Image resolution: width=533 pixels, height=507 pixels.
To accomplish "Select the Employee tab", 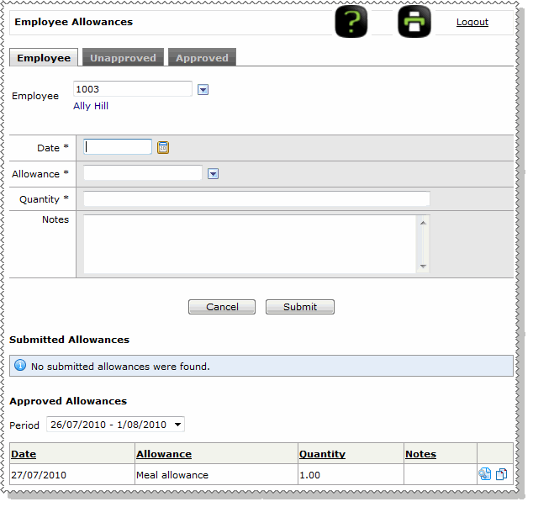I will click(x=44, y=58).
